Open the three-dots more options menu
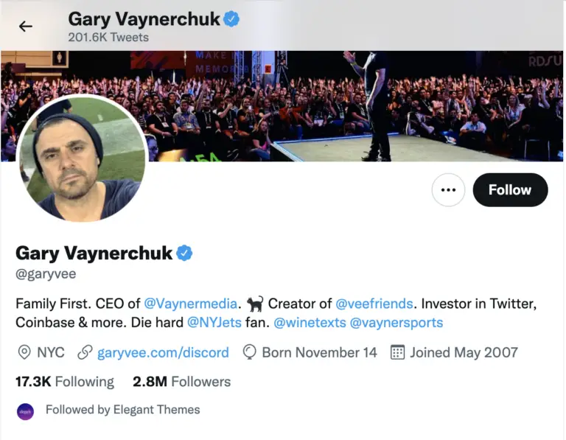This screenshot has width=566, height=440. tap(448, 190)
